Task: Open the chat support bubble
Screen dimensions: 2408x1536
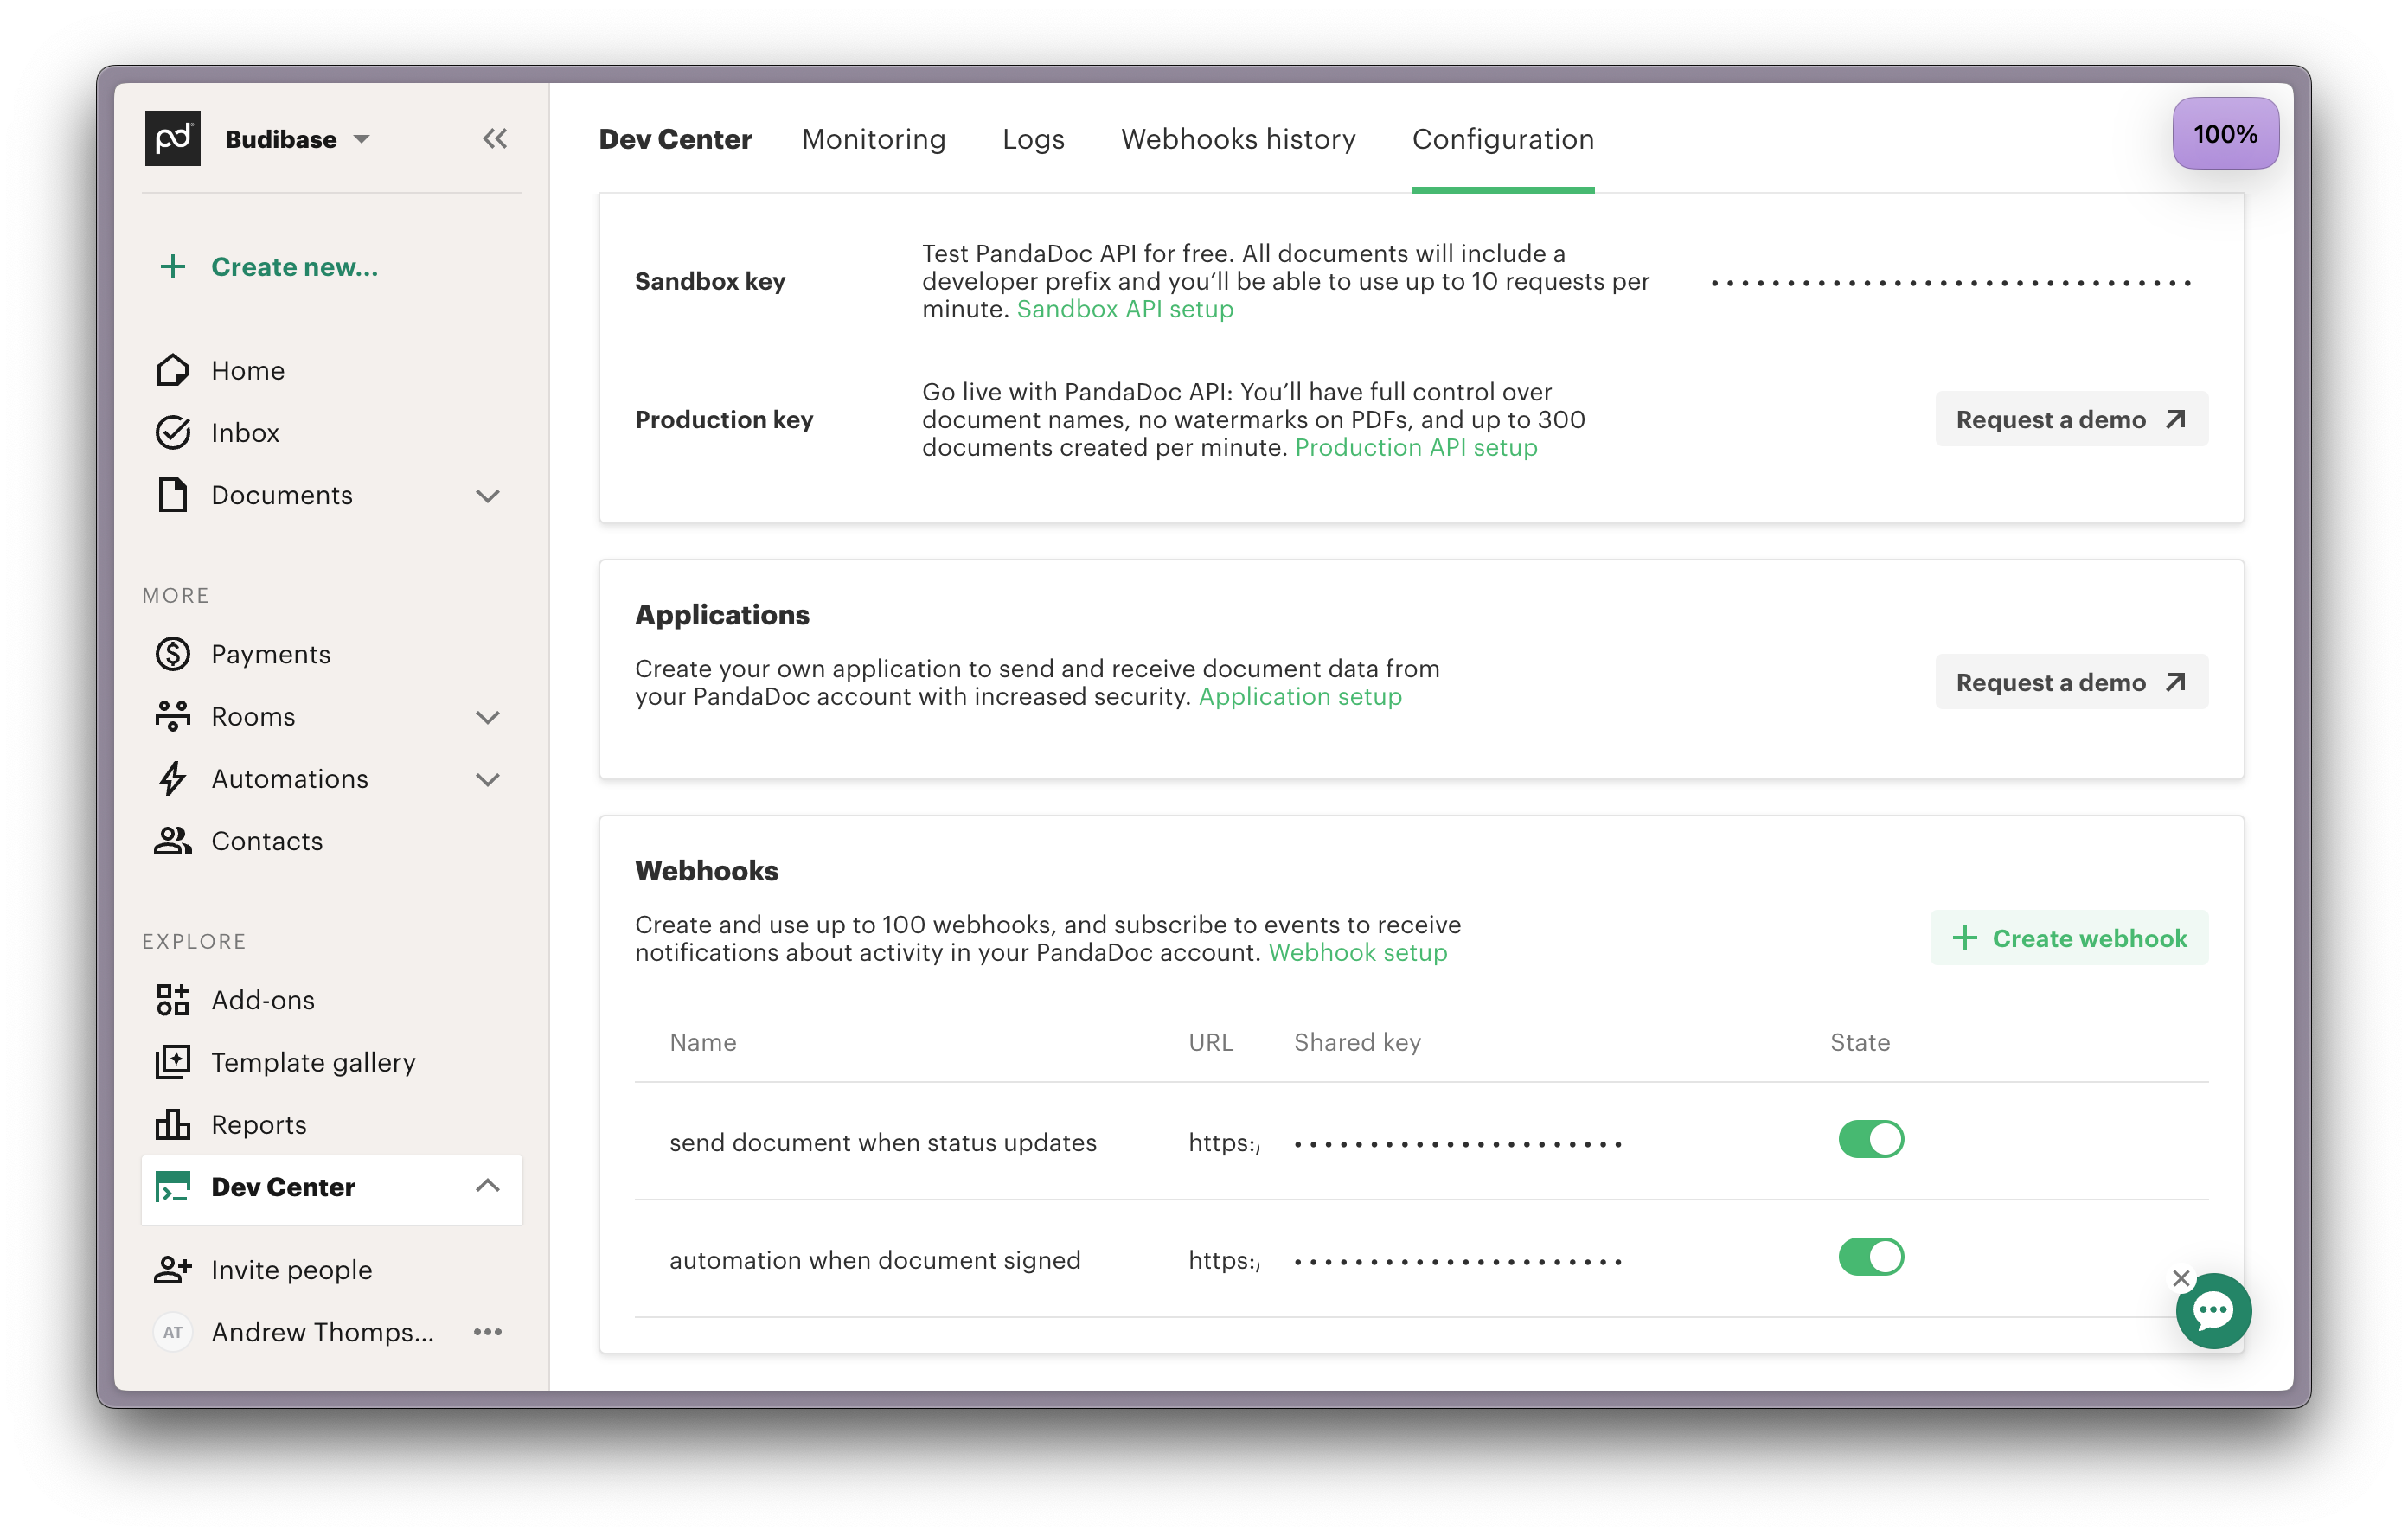Action: point(2214,1311)
